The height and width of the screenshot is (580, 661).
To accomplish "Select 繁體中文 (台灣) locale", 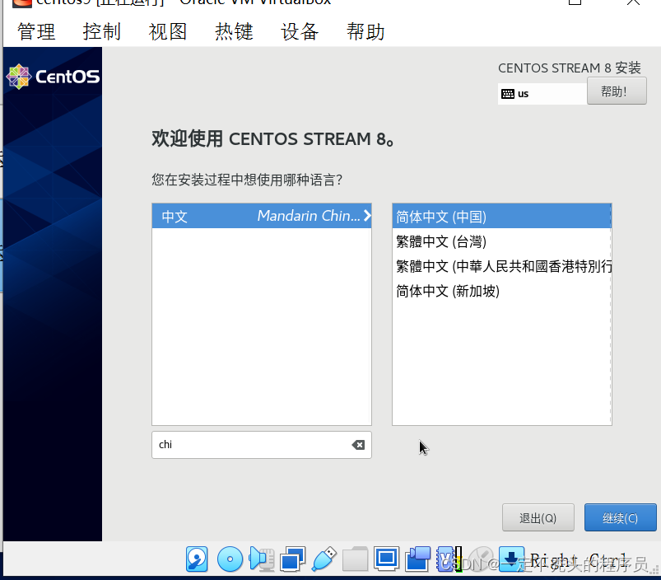I will click(x=501, y=241).
